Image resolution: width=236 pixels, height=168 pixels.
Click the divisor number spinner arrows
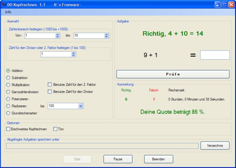point(74,54)
